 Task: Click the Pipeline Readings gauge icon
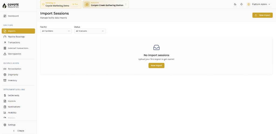(5, 37)
